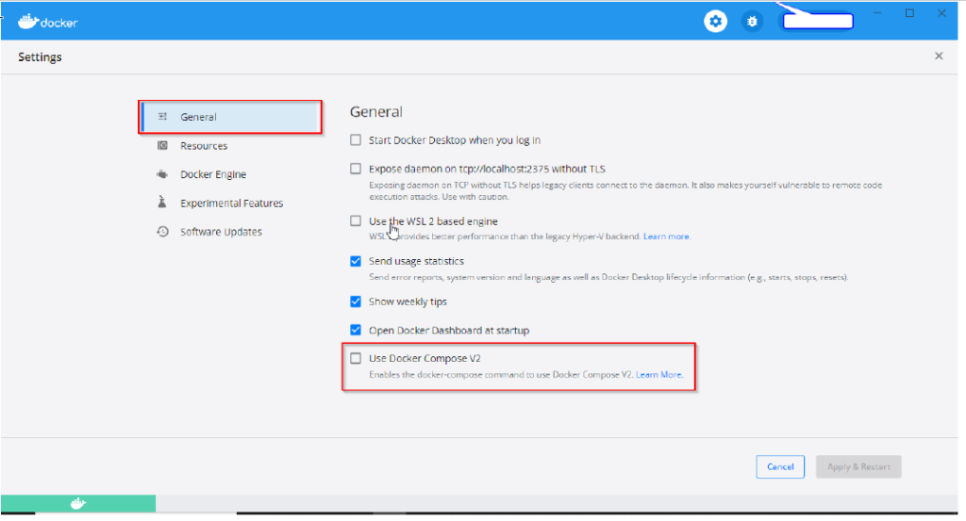
Task: Switch to Experimental Features tab
Action: (231, 204)
